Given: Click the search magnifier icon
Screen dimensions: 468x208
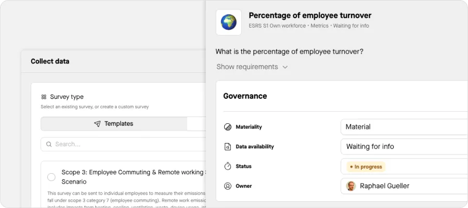Looking at the screenshot, I should point(49,144).
